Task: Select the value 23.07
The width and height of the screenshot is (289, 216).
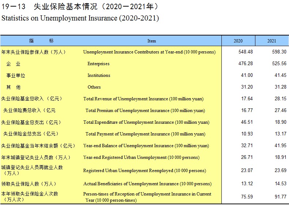Action: click(x=247, y=170)
